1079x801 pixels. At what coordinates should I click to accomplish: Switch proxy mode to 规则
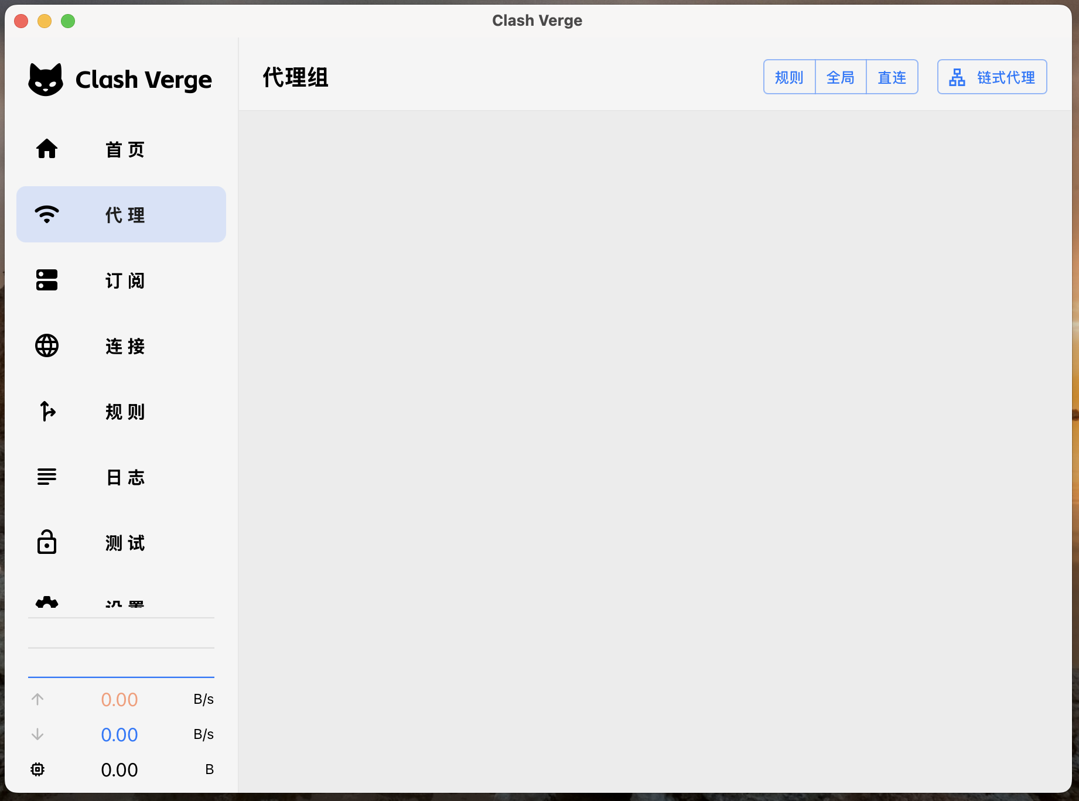[789, 77]
